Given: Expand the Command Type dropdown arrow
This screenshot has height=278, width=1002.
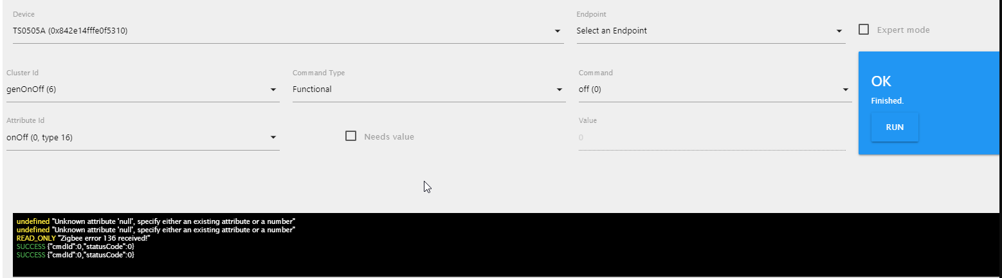Looking at the screenshot, I should pyautogui.click(x=560, y=89).
